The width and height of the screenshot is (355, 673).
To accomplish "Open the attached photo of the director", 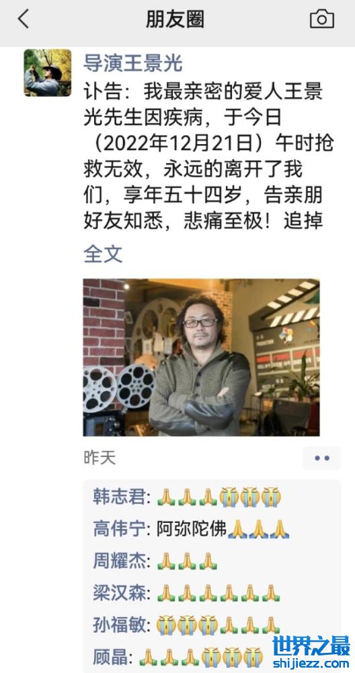I will [x=201, y=357].
